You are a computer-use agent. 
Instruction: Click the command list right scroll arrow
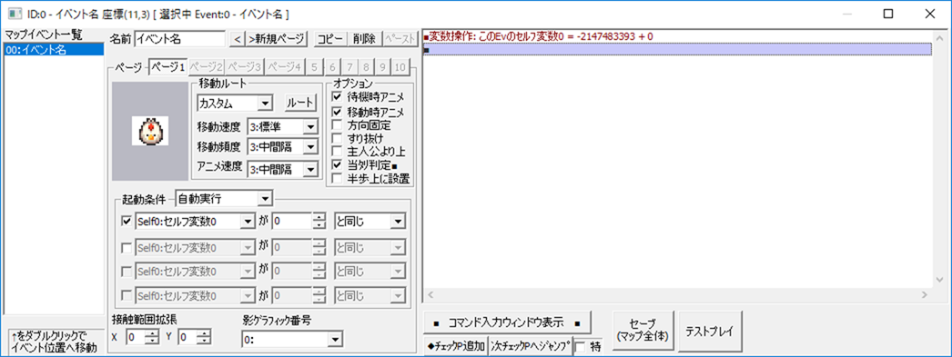925,294
